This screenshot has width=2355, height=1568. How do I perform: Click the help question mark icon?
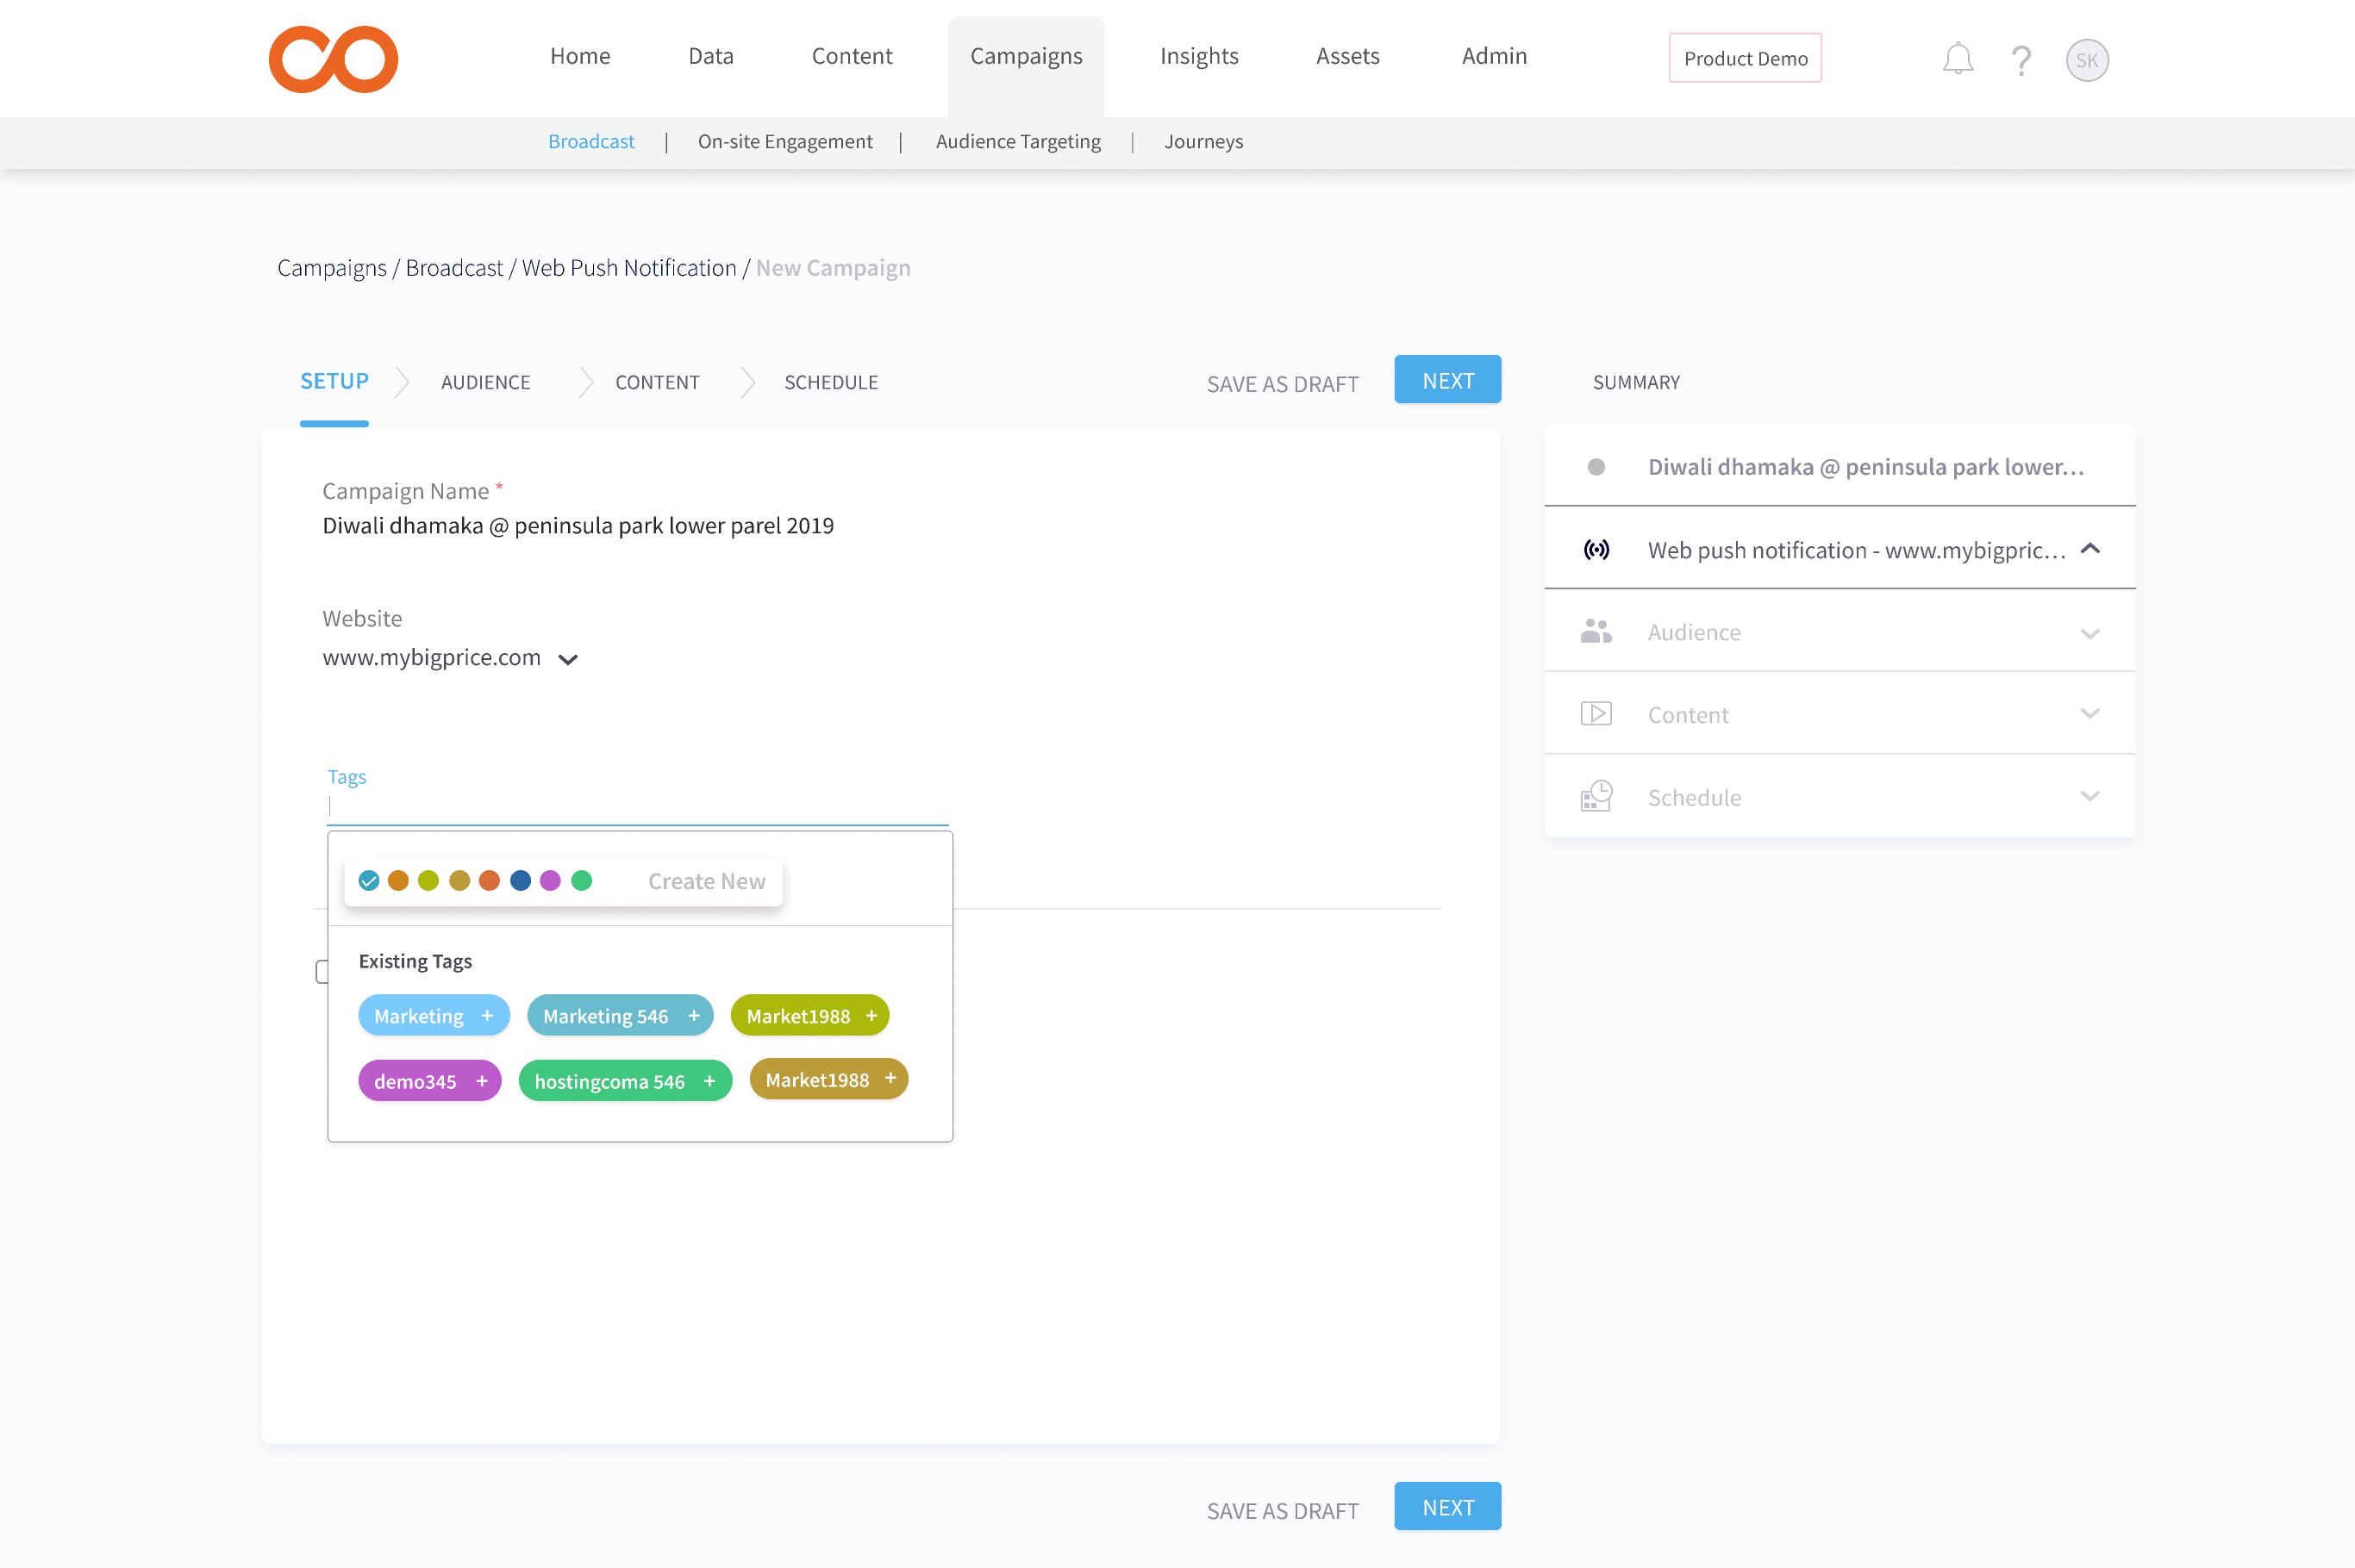tap(2020, 60)
